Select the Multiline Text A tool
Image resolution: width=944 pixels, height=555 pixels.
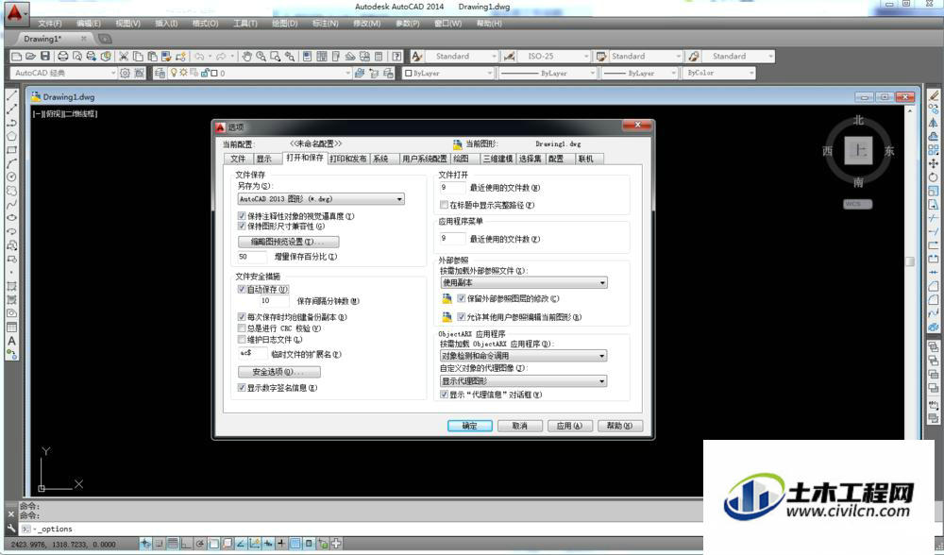[11, 342]
